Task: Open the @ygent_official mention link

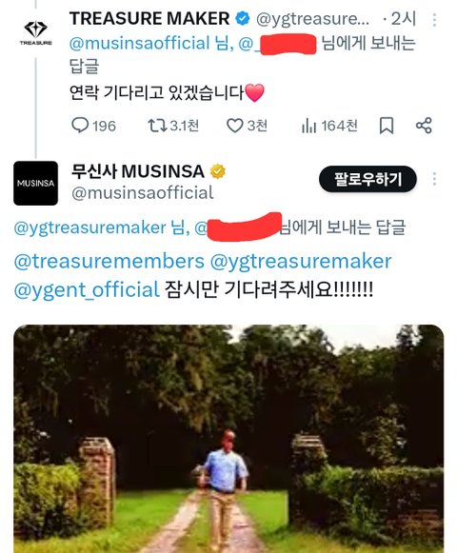Action: pos(87,290)
